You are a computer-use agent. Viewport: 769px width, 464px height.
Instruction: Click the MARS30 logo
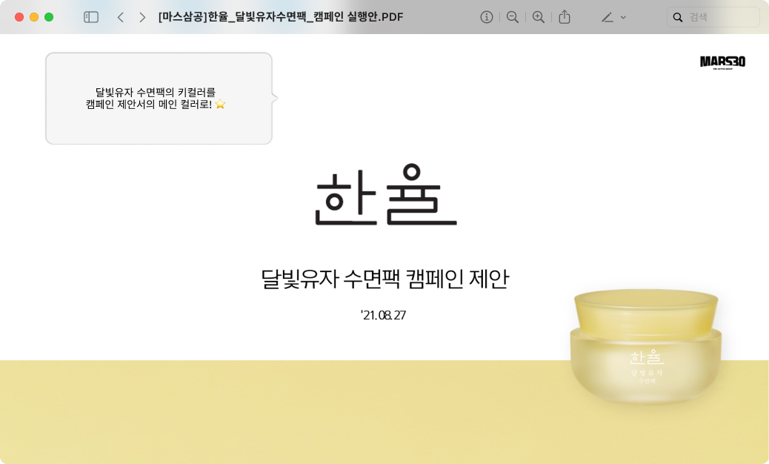[722, 62]
